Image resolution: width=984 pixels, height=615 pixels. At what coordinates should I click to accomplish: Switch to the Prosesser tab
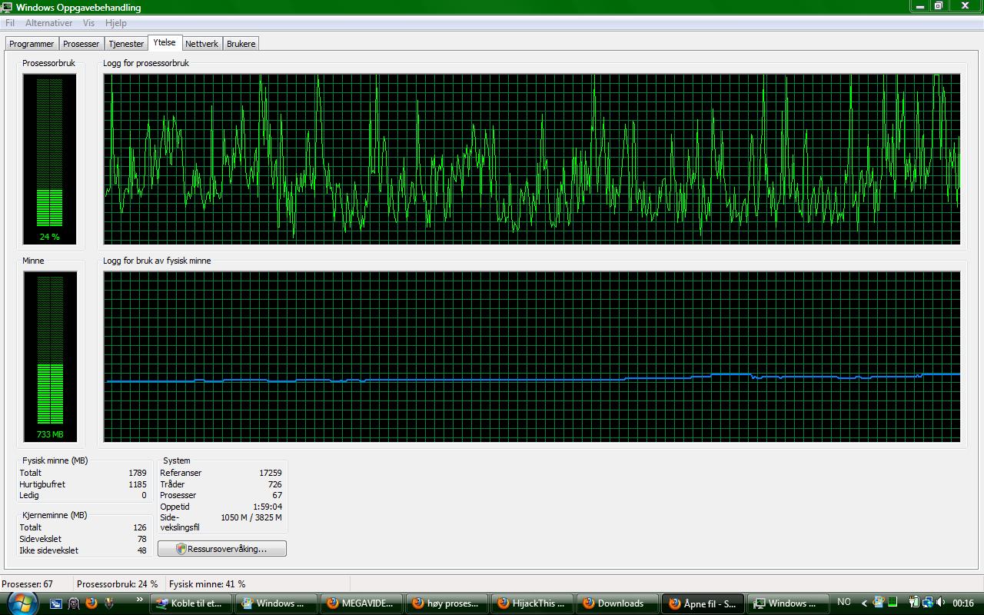[81, 44]
